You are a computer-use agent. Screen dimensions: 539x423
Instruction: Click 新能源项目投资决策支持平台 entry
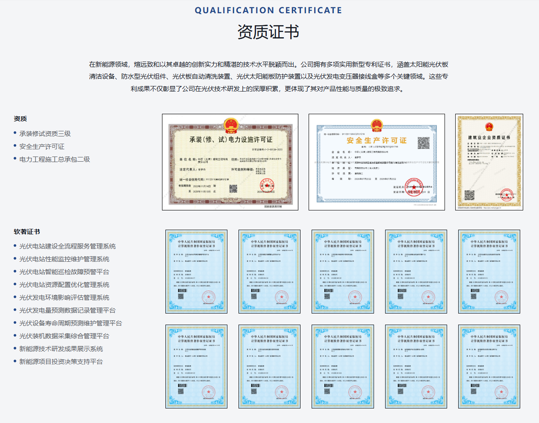click(61, 361)
